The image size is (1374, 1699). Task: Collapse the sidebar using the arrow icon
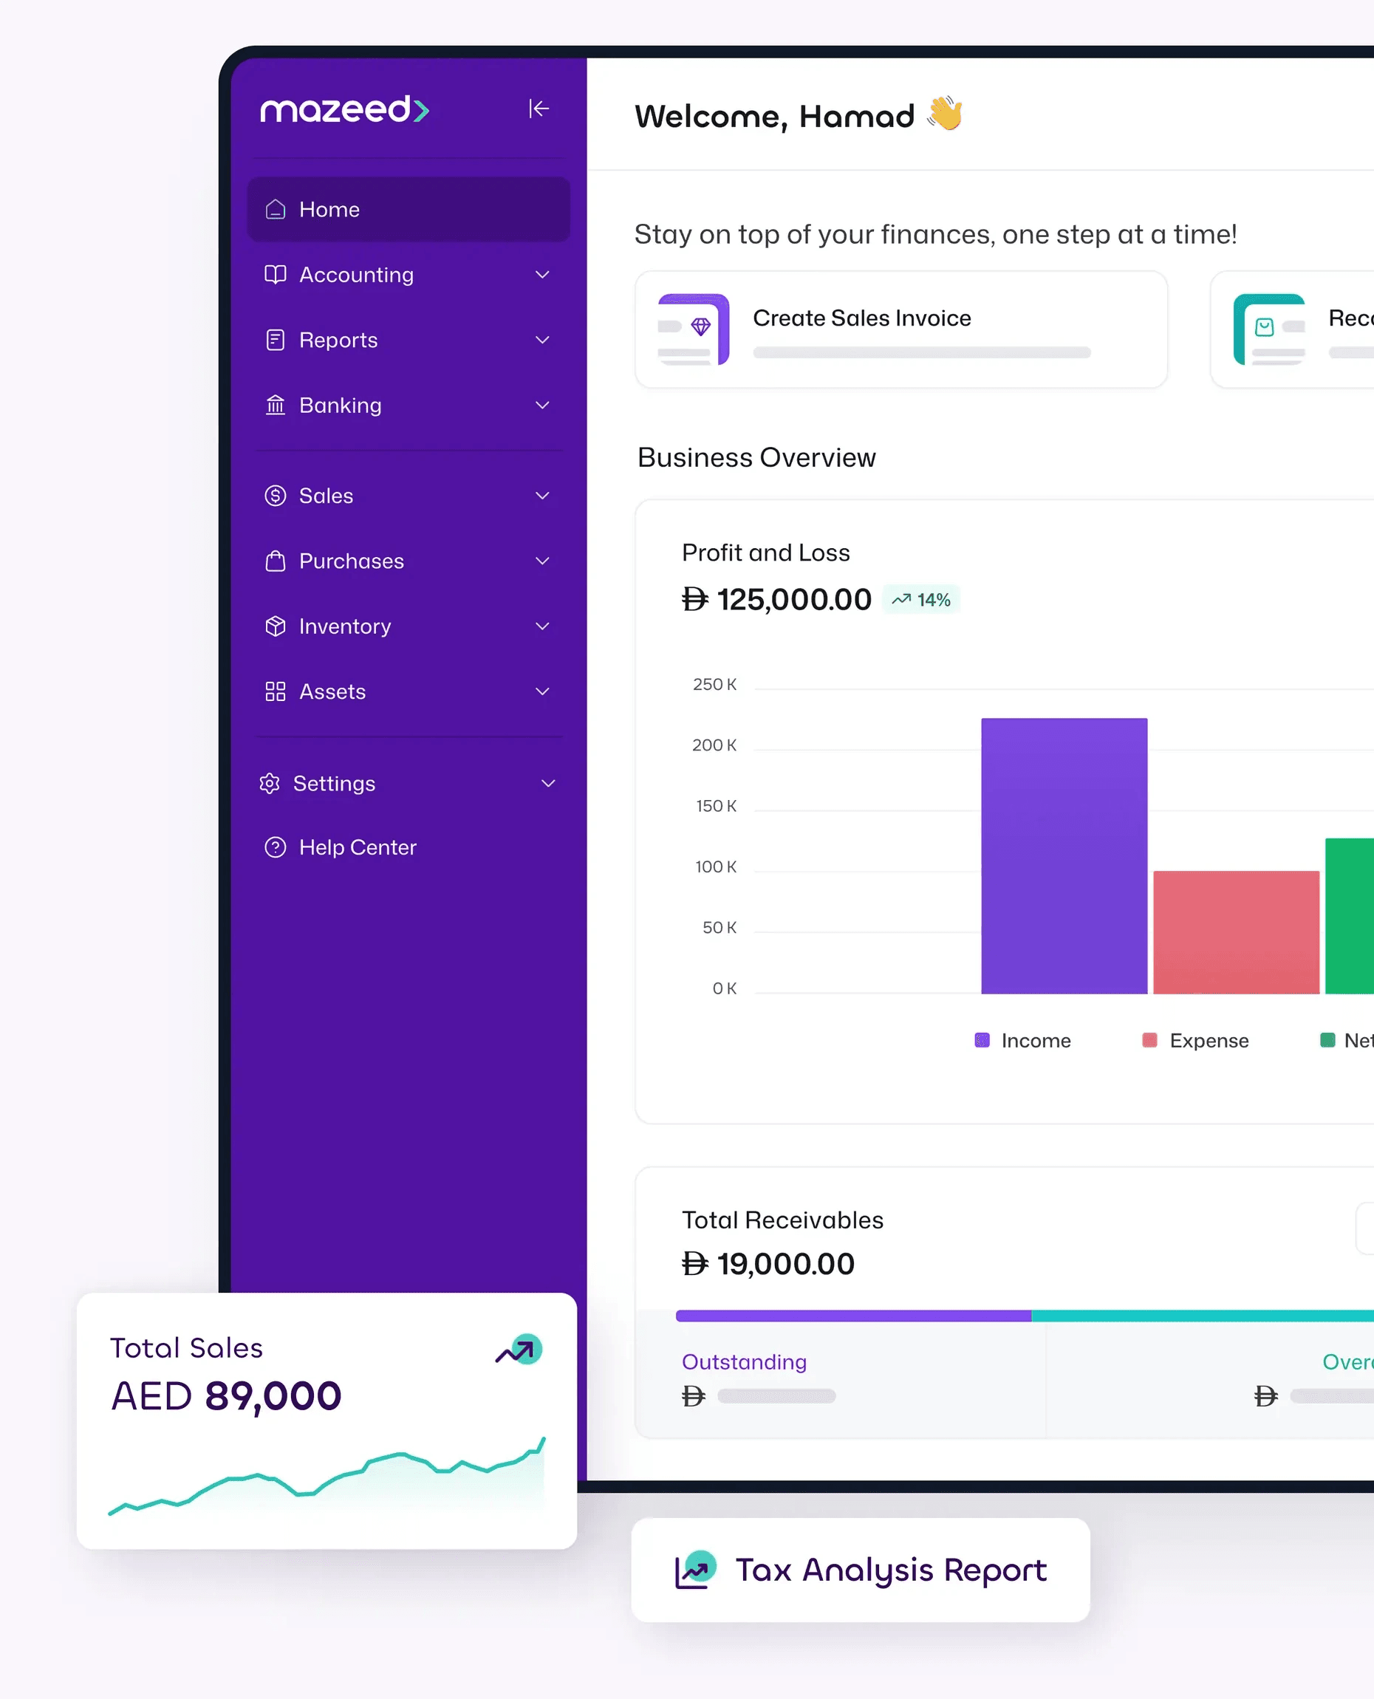pos(539,109)
